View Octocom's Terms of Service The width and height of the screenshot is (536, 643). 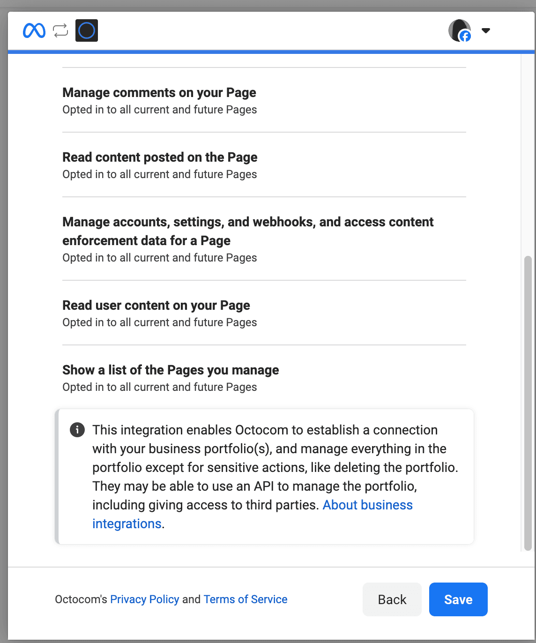[x=245, y=599]
